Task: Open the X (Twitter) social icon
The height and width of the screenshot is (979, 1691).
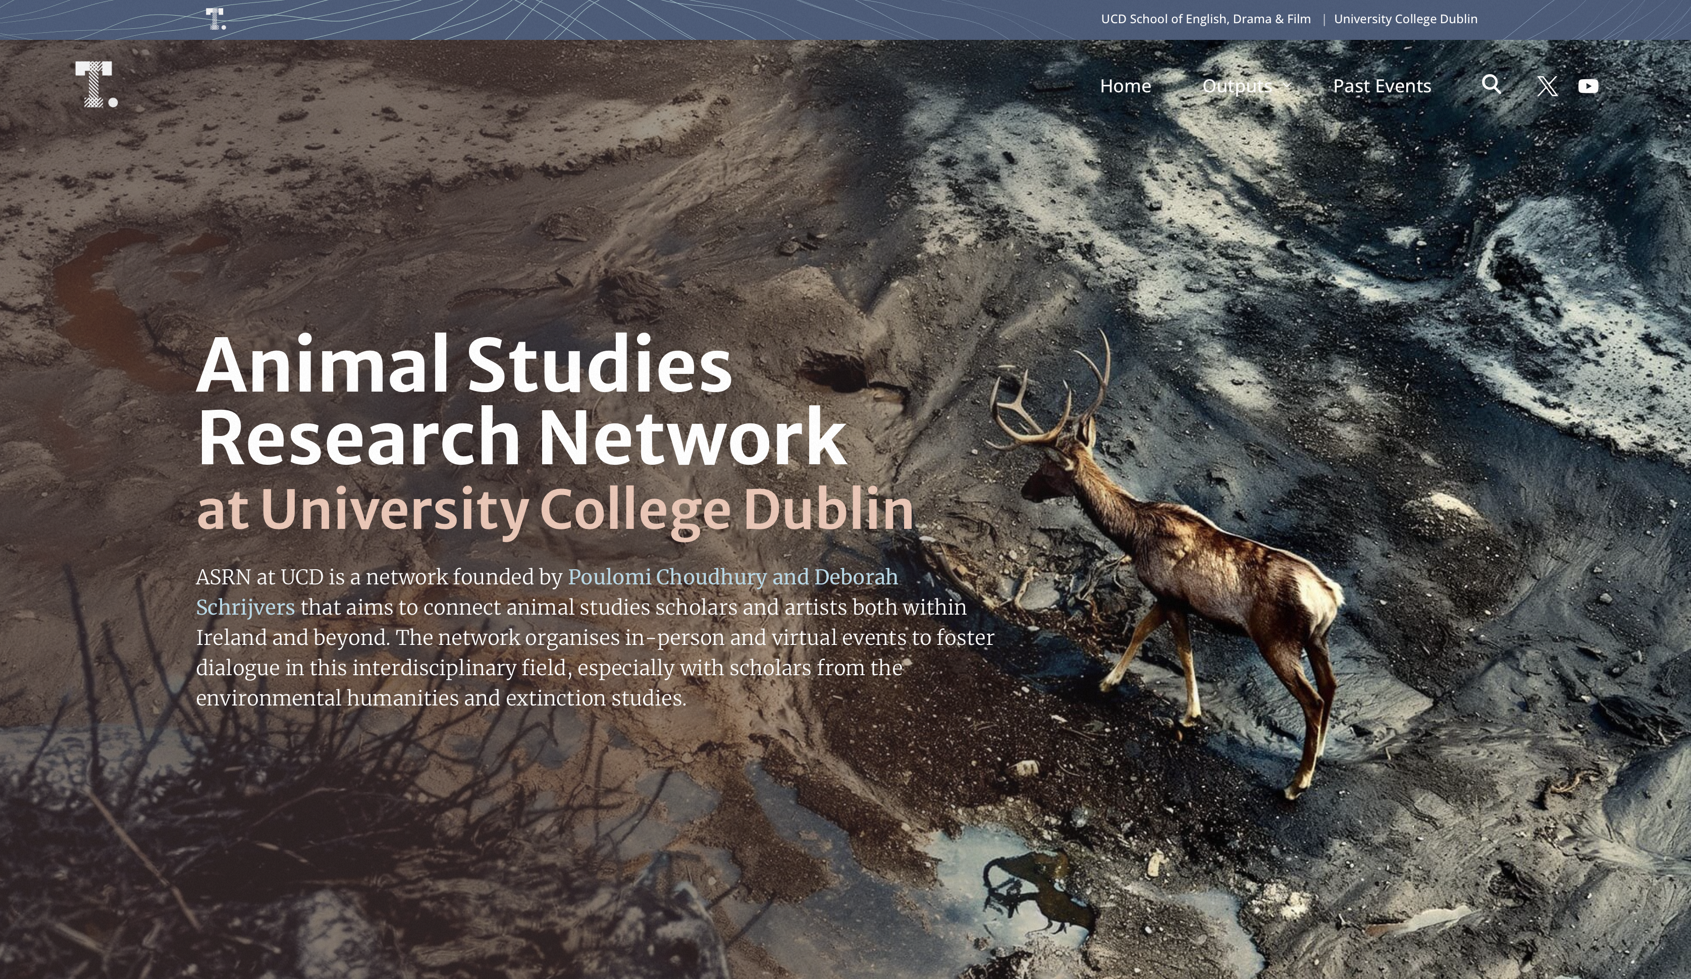Action: (1548, 86)
